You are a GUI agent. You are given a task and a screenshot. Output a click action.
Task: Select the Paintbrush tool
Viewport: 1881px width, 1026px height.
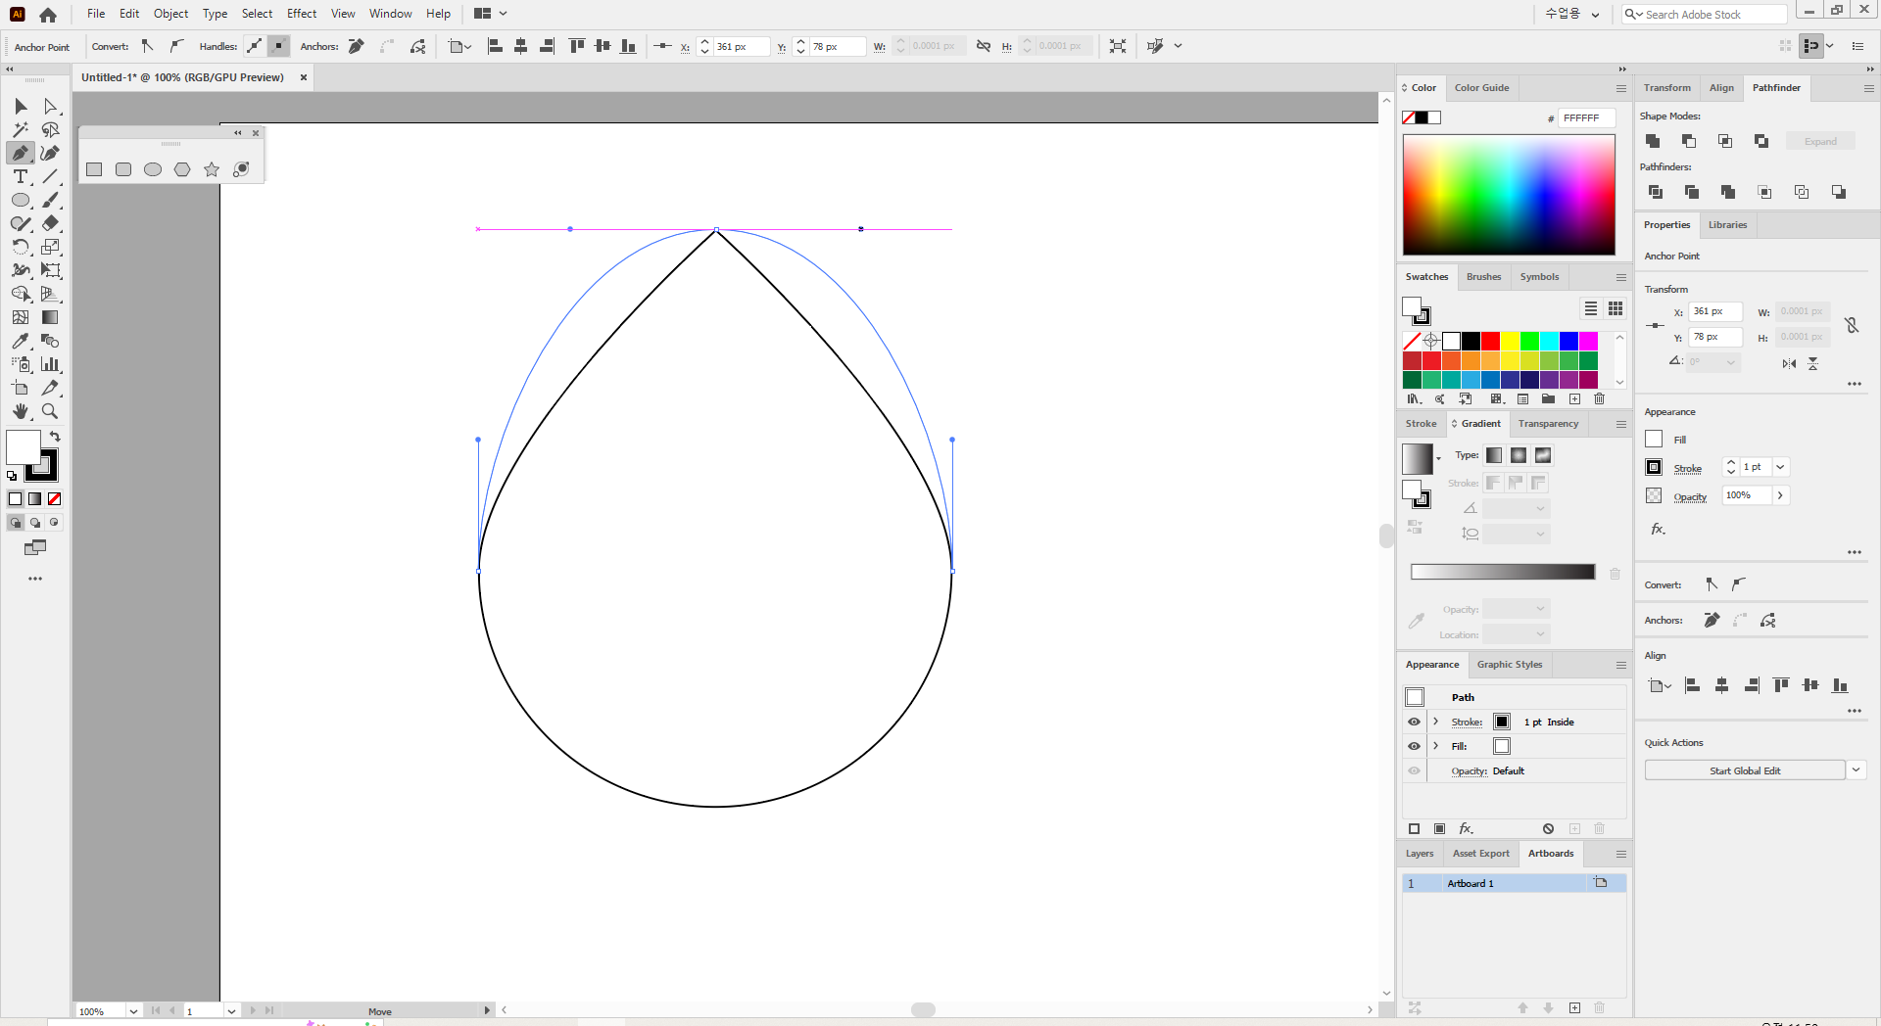50,200
